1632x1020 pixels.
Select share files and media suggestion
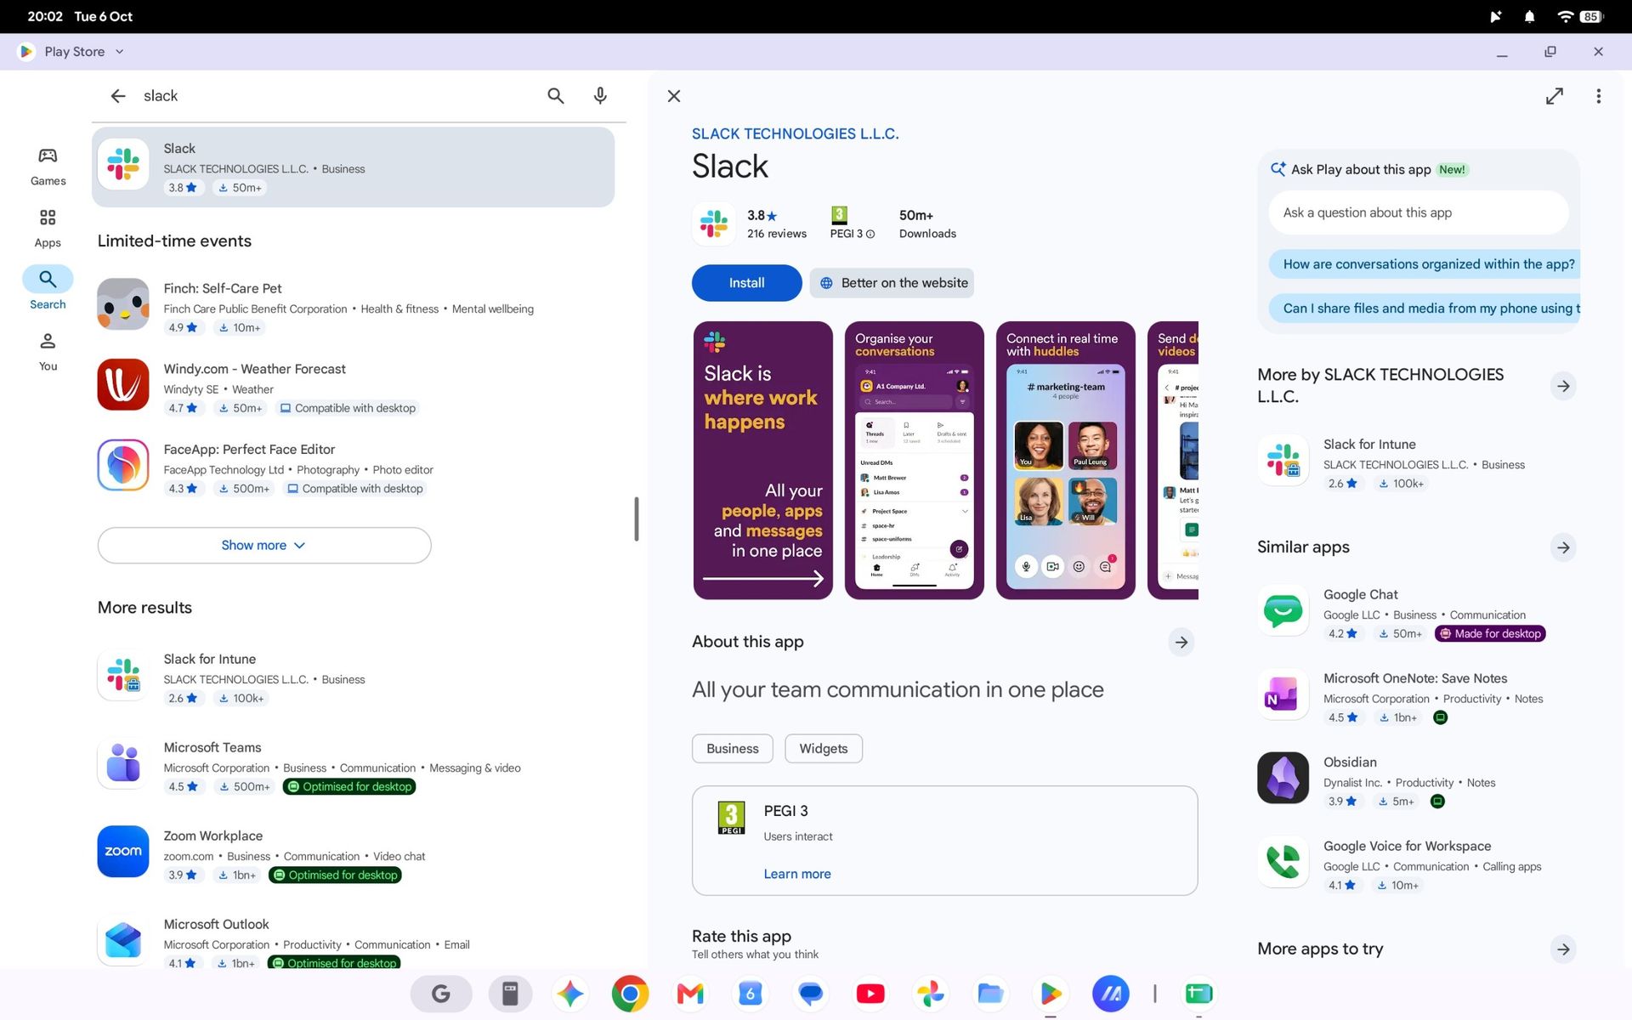[1425, 309]
